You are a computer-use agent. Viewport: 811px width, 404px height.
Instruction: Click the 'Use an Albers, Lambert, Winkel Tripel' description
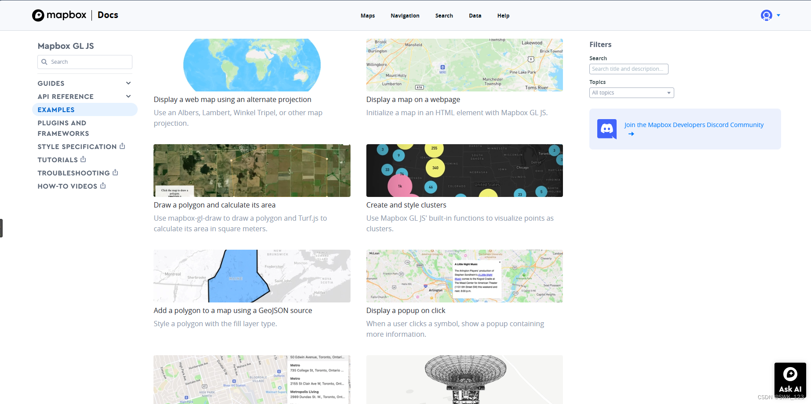[x=238, y=118]
